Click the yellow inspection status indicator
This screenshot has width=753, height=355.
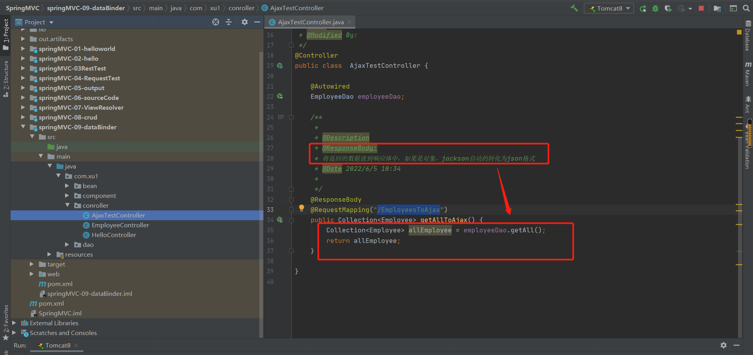point(739,32)
